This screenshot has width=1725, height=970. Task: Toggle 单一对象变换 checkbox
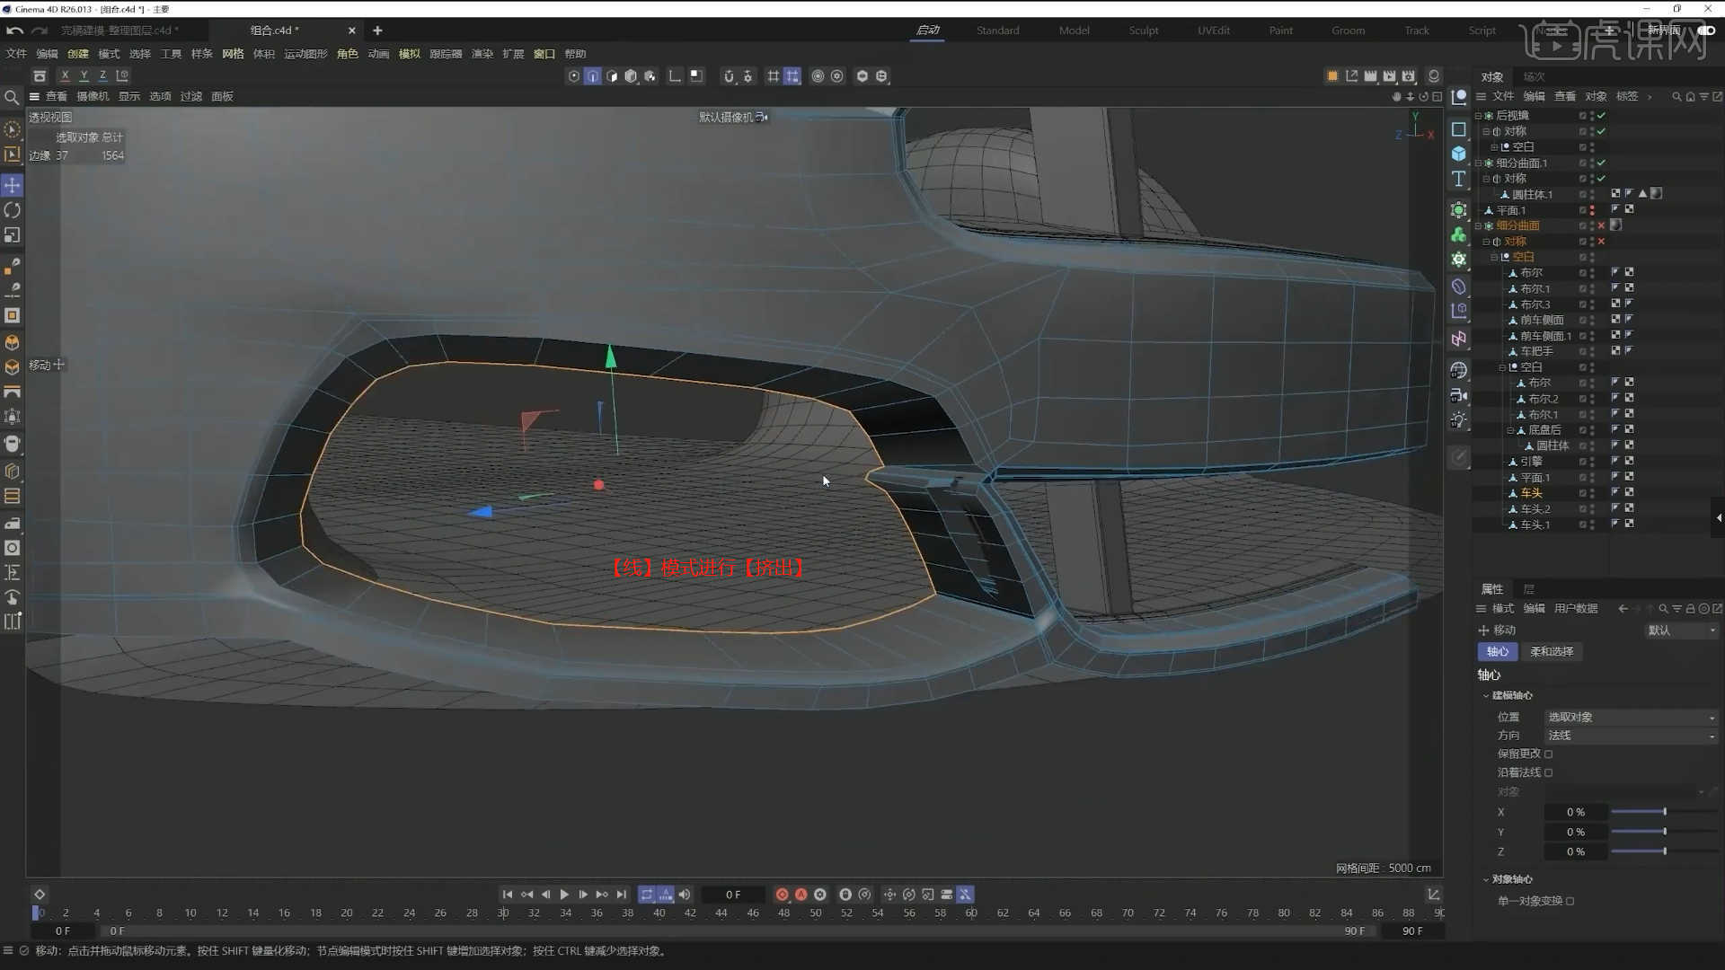pos(1570,901)
